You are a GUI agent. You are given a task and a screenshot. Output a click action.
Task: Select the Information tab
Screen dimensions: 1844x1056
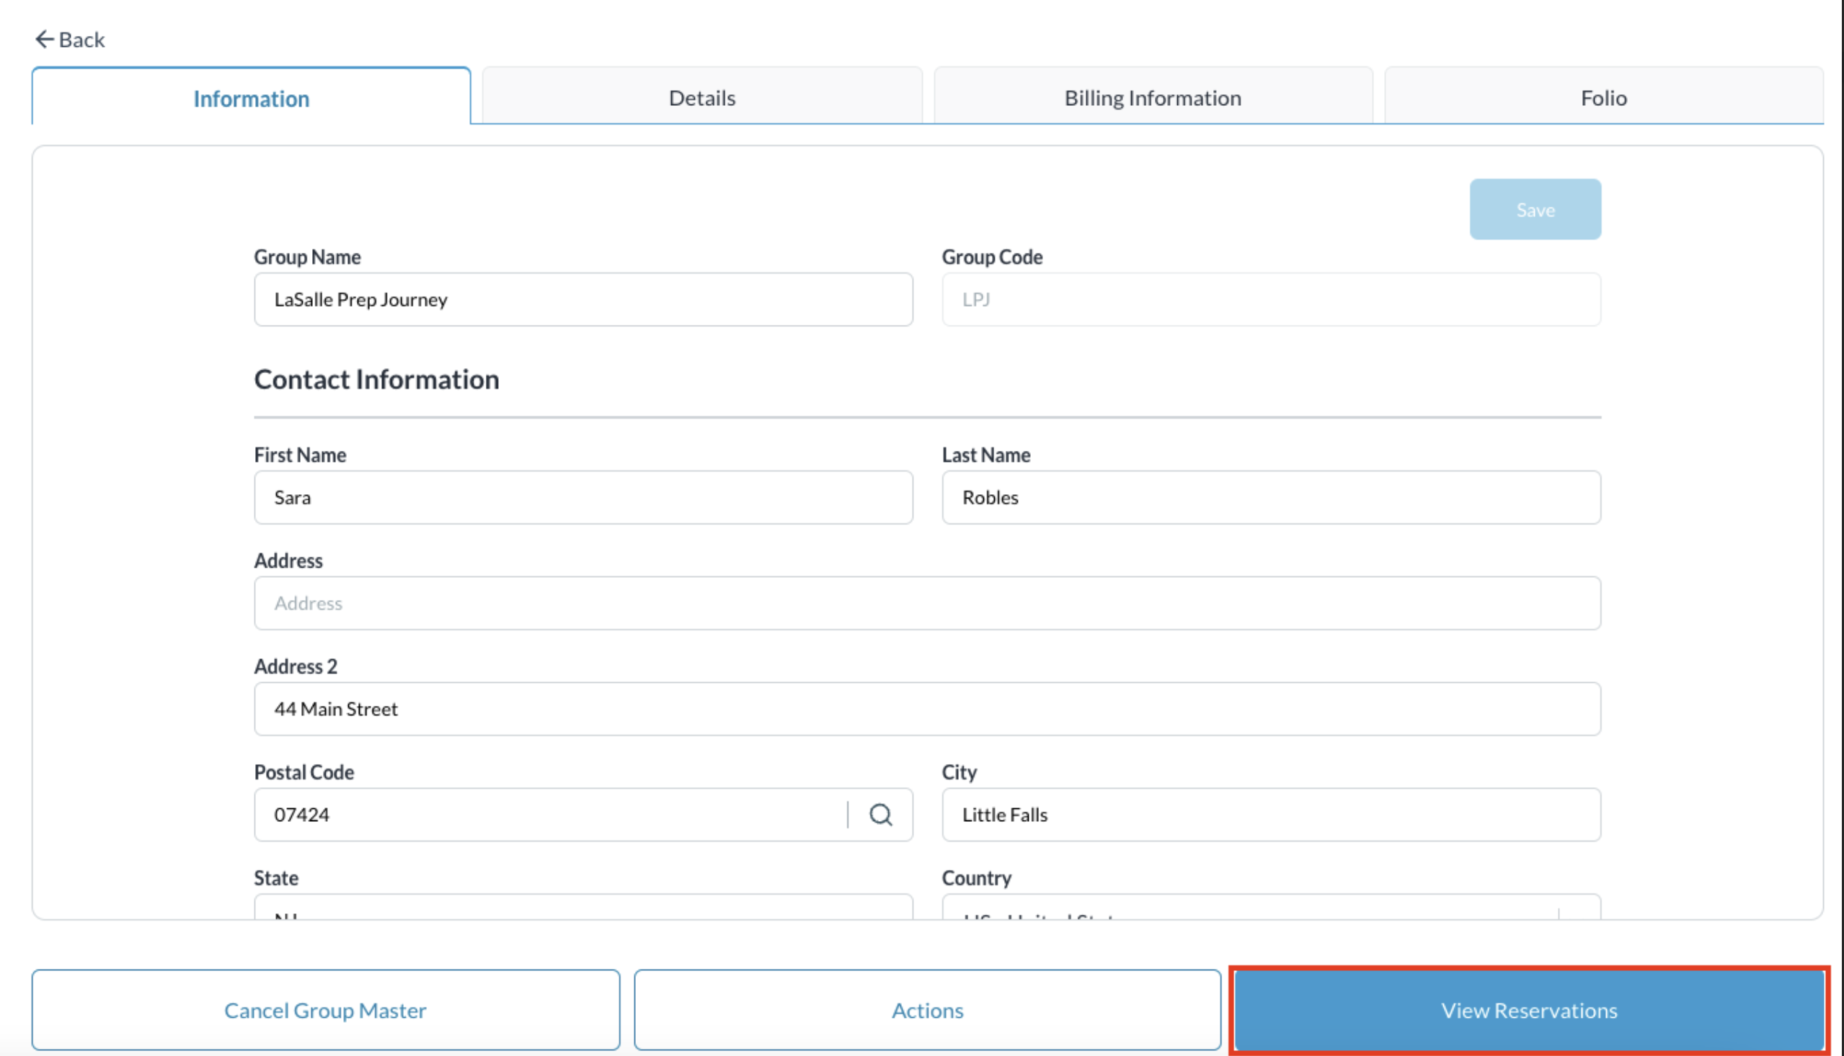(x=251, y=98)
